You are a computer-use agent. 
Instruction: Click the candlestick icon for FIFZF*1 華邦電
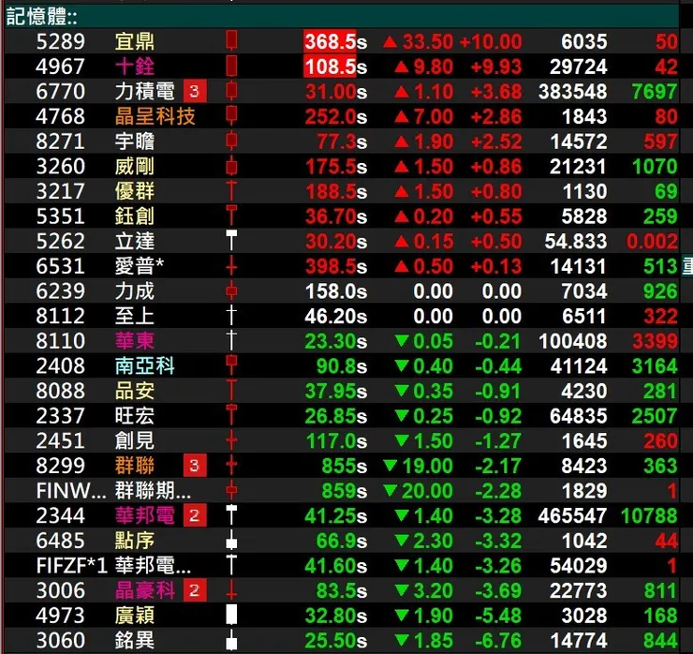231,565
